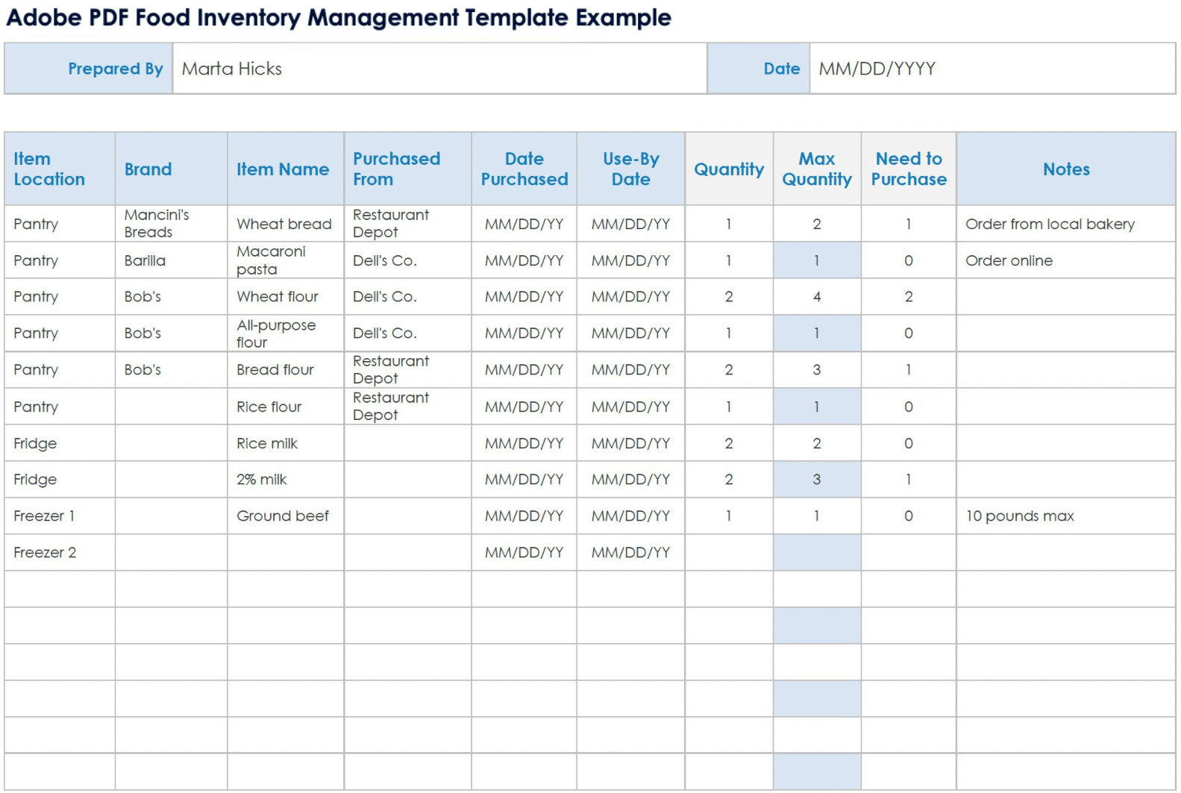Click the Date field showing MM/DD/YYYY

pyautogui.click(x=991, y=69)
